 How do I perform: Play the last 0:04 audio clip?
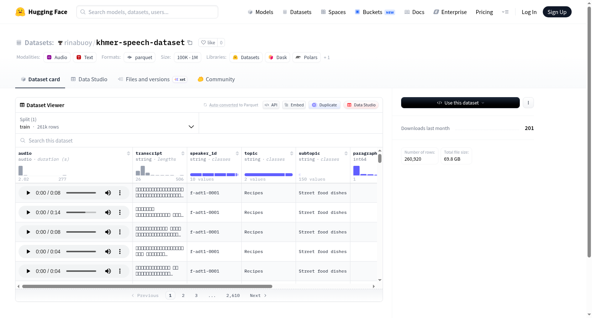(x=28, y=271)
